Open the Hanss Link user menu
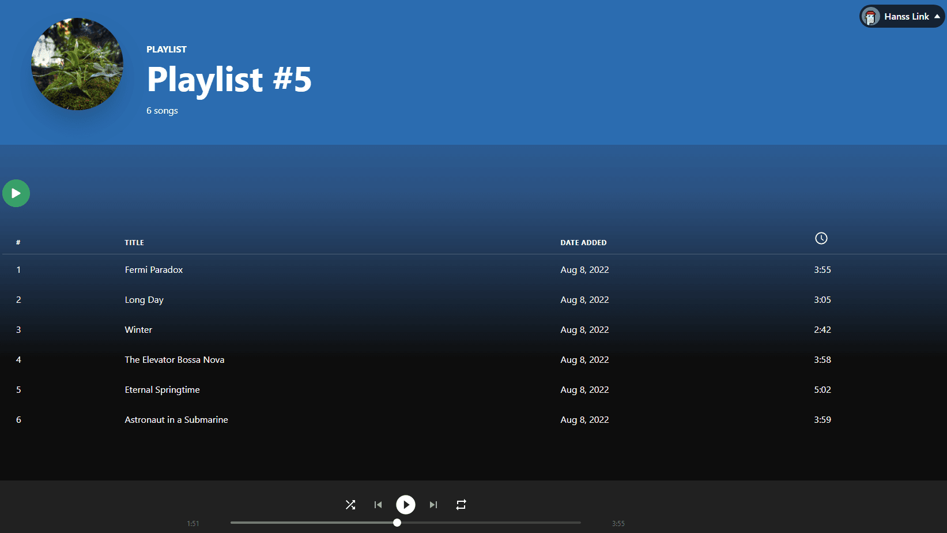The height and width of the screenshot is (533, 947). click(906, 17)
